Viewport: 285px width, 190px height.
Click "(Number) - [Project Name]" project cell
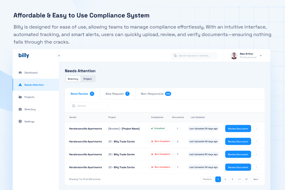click(x=124, y=129)
